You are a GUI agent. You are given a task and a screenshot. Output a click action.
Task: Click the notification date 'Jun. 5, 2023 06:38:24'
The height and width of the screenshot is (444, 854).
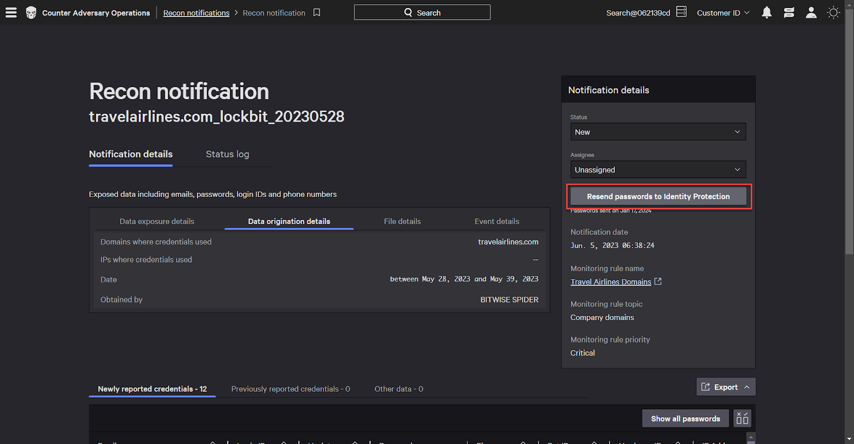612,245
